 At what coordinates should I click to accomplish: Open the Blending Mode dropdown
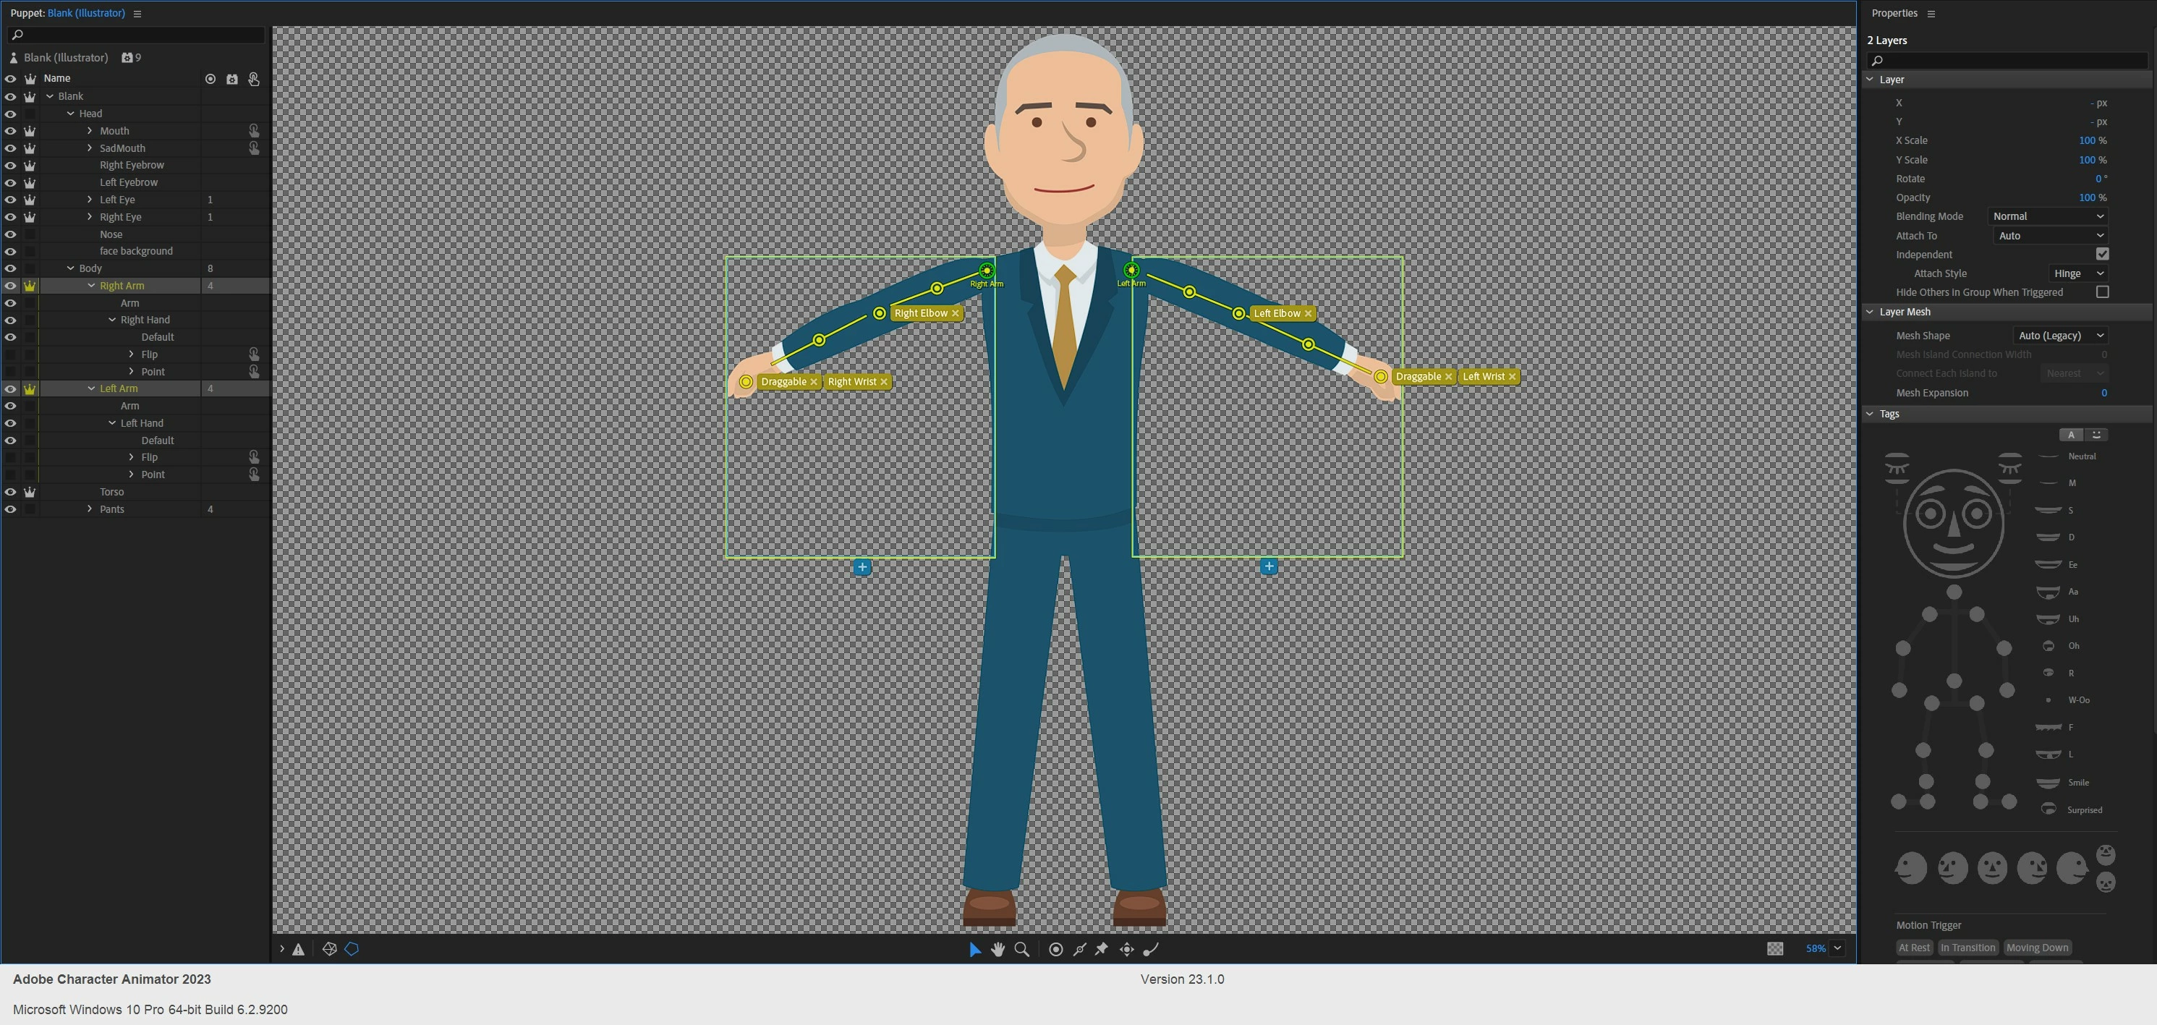(x=2047, y=216)
